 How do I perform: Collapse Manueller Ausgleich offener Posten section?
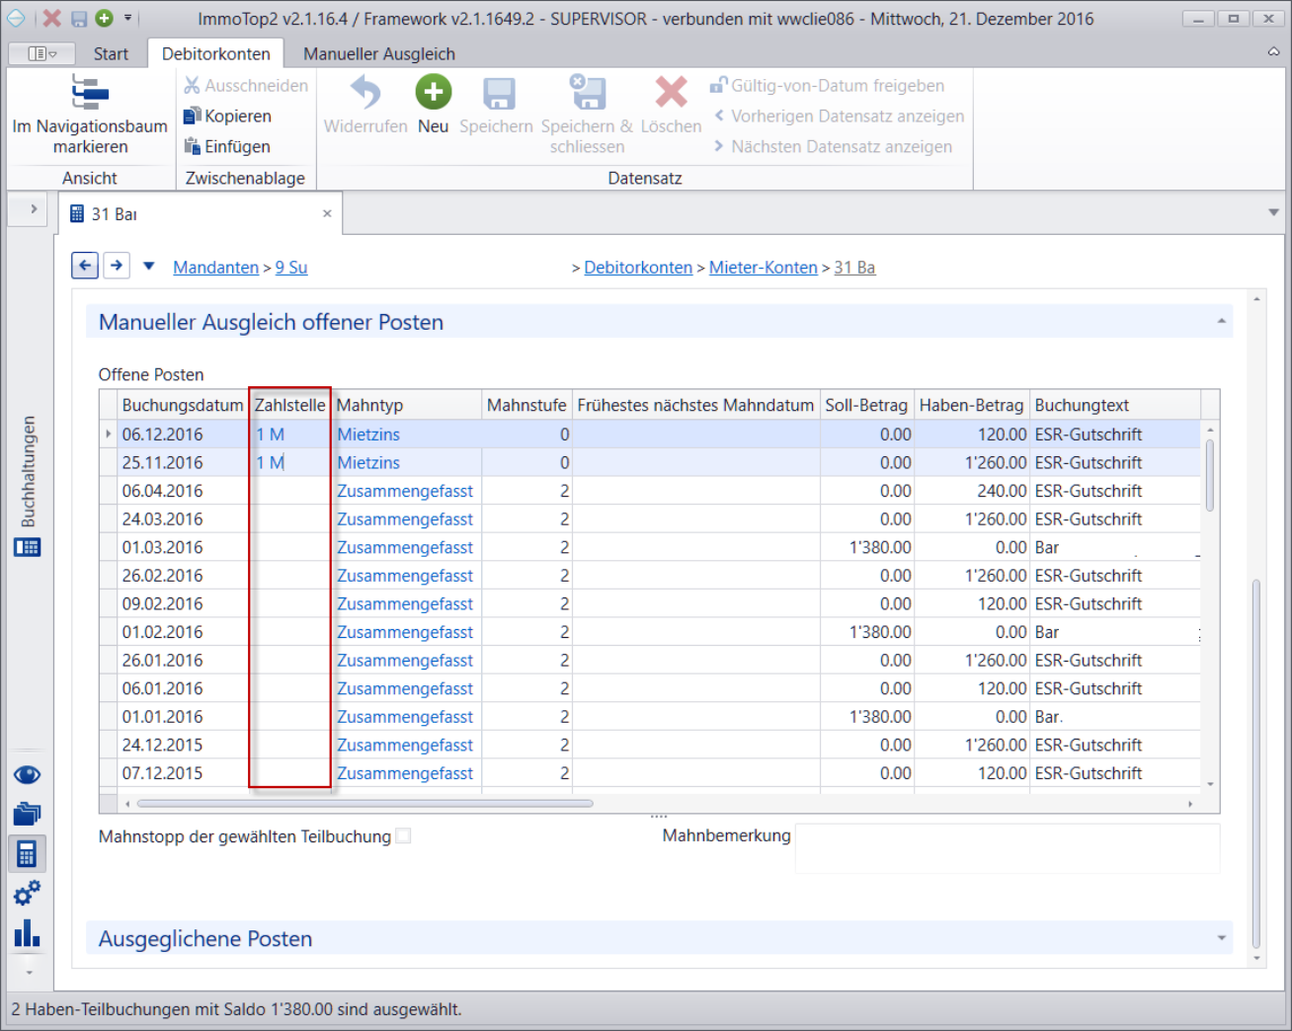(1221, 321)
